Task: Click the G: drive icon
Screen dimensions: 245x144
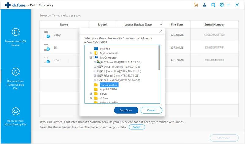Action: [x=100, y=80]
